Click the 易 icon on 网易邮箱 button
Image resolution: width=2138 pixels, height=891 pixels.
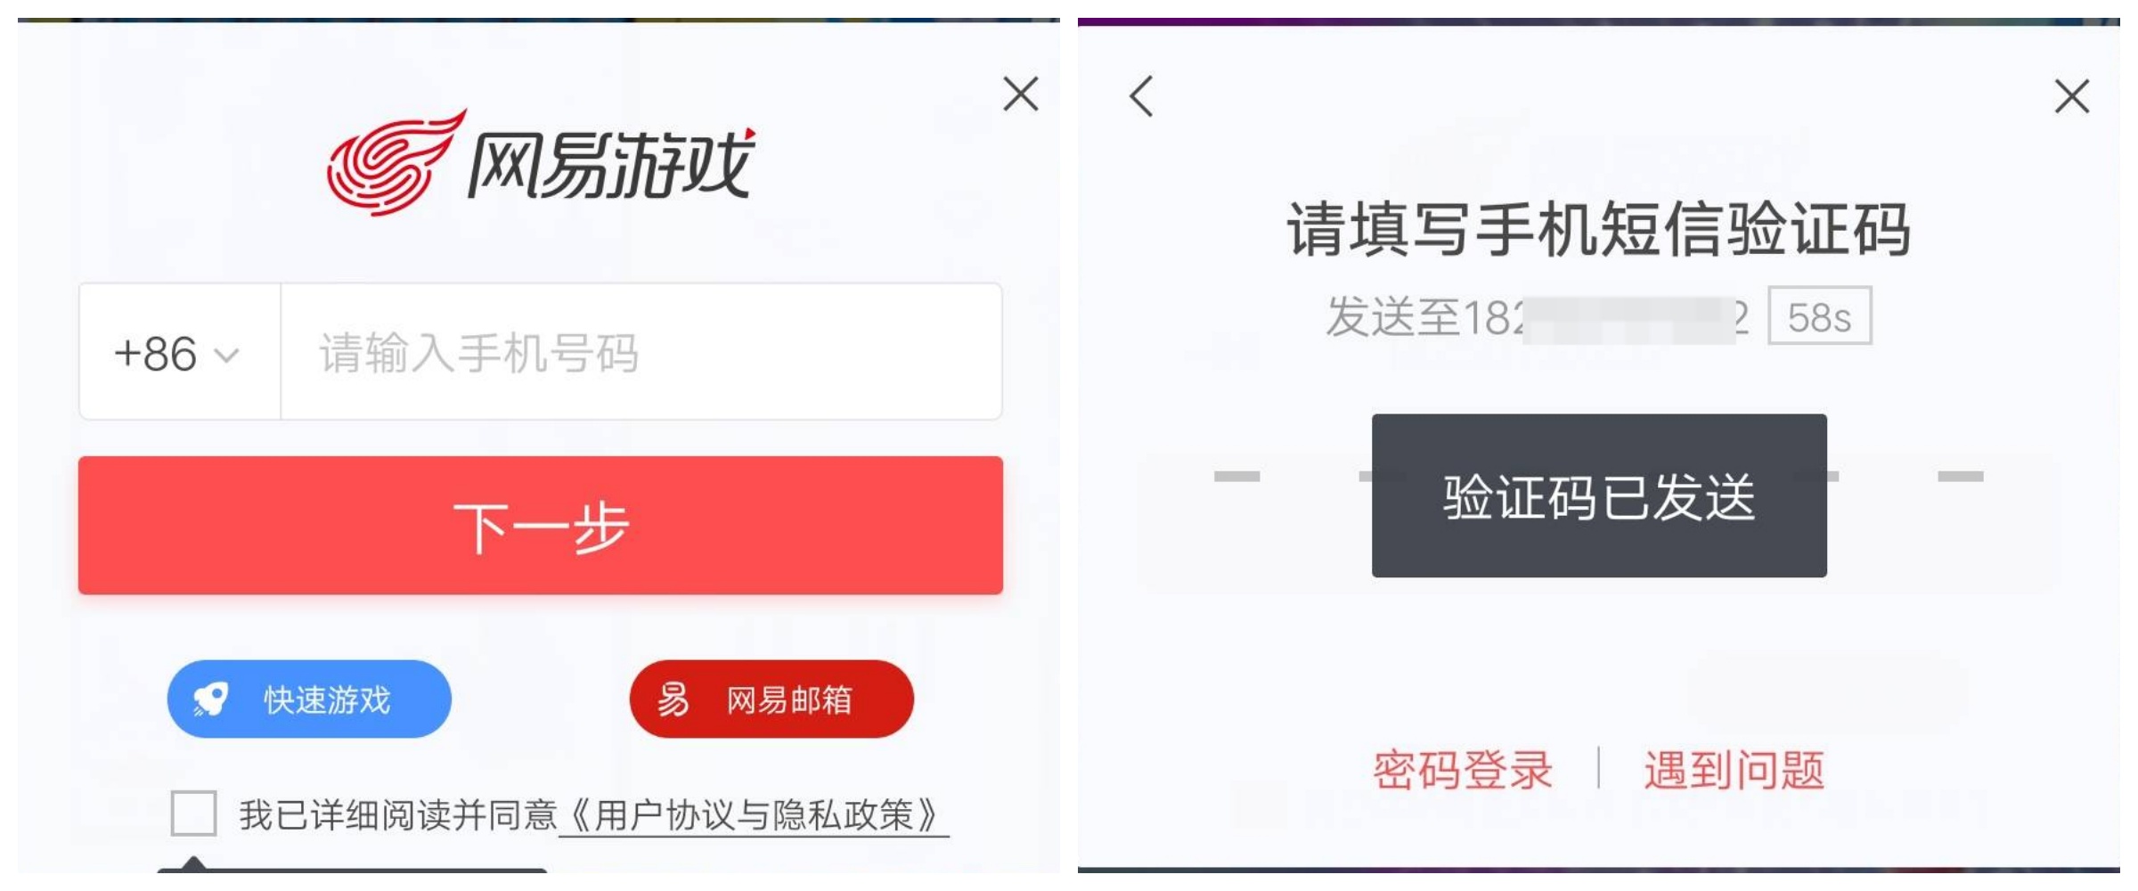tap(673, 699)
